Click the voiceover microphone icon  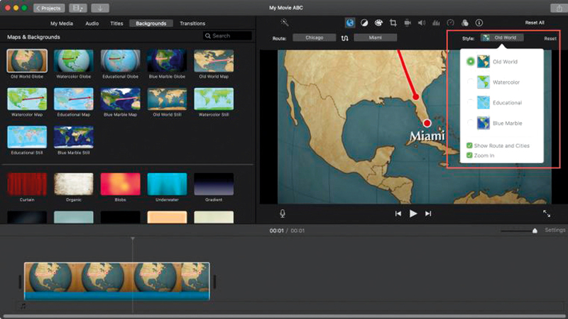[x=283, y=213]
